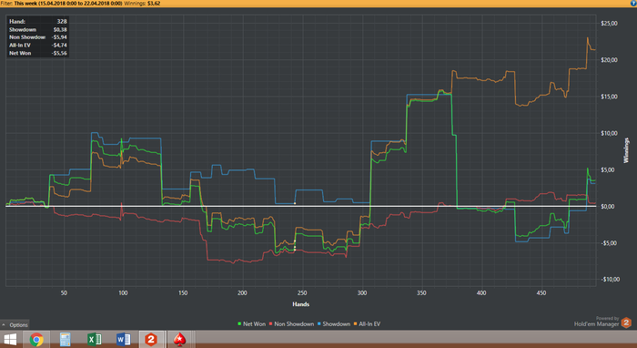
Task: Click the 200 hands x-axis label
Action: pos(243,293)
